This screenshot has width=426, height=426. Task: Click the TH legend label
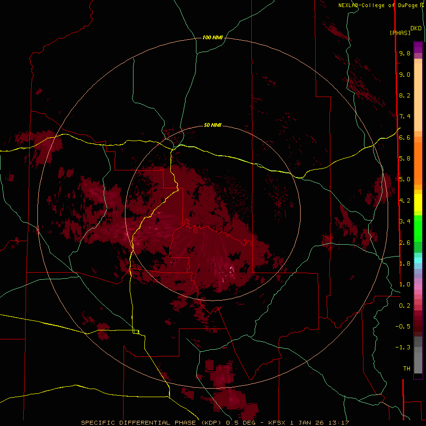pyautogui.click(x=407, y=369)
